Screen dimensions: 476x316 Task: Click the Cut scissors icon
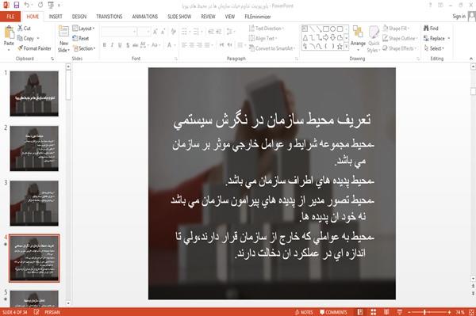21,29
